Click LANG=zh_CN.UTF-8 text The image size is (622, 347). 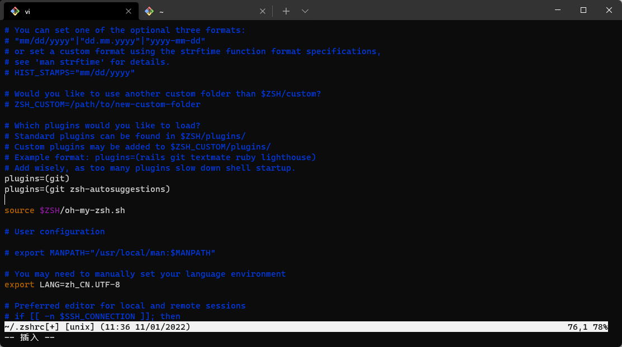tap(80, 285)
